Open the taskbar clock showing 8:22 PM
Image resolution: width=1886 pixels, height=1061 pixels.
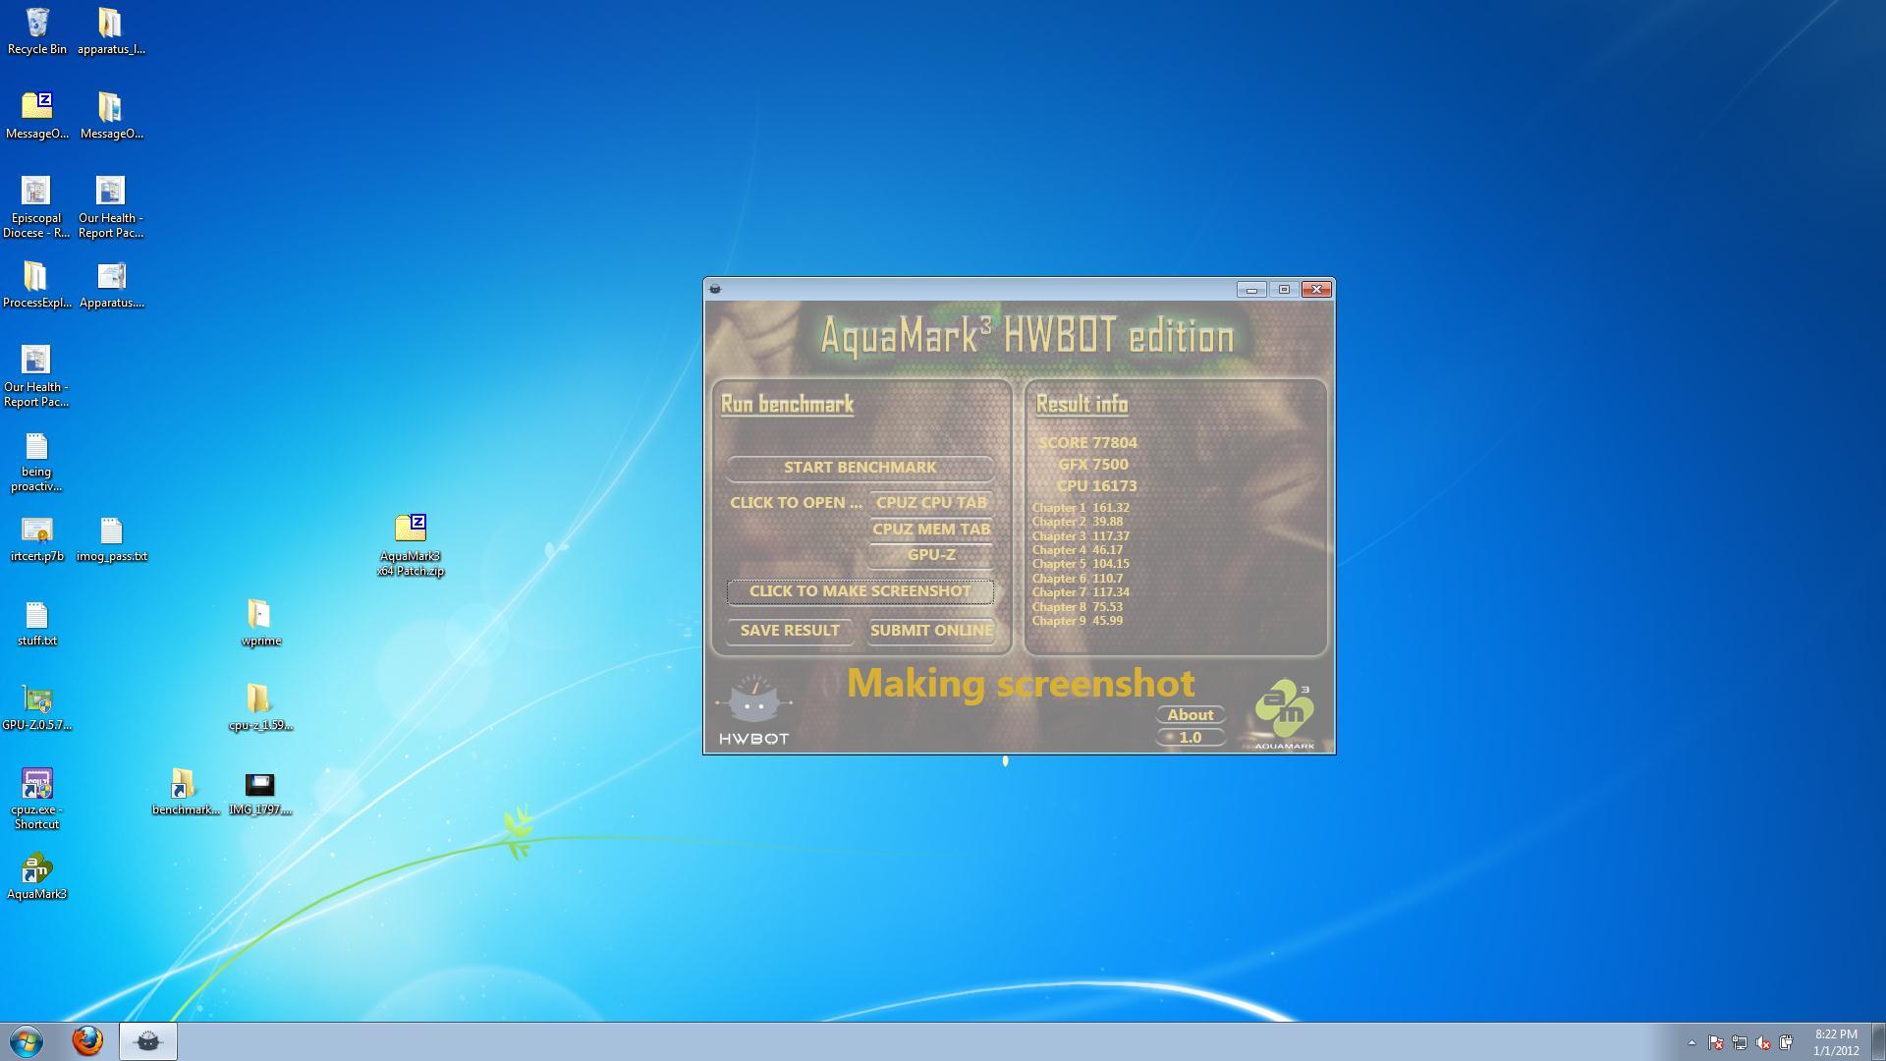click(1836, 1042)
